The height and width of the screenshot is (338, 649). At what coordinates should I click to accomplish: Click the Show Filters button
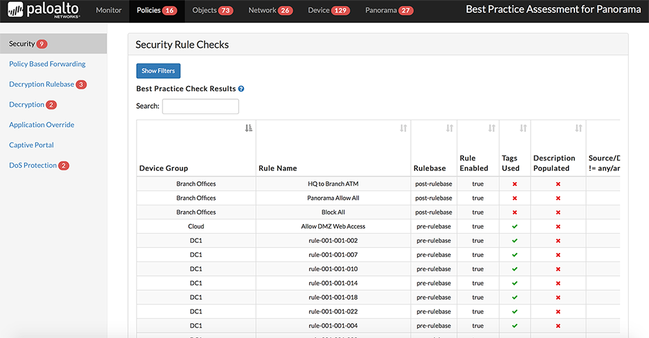point(158,71)
